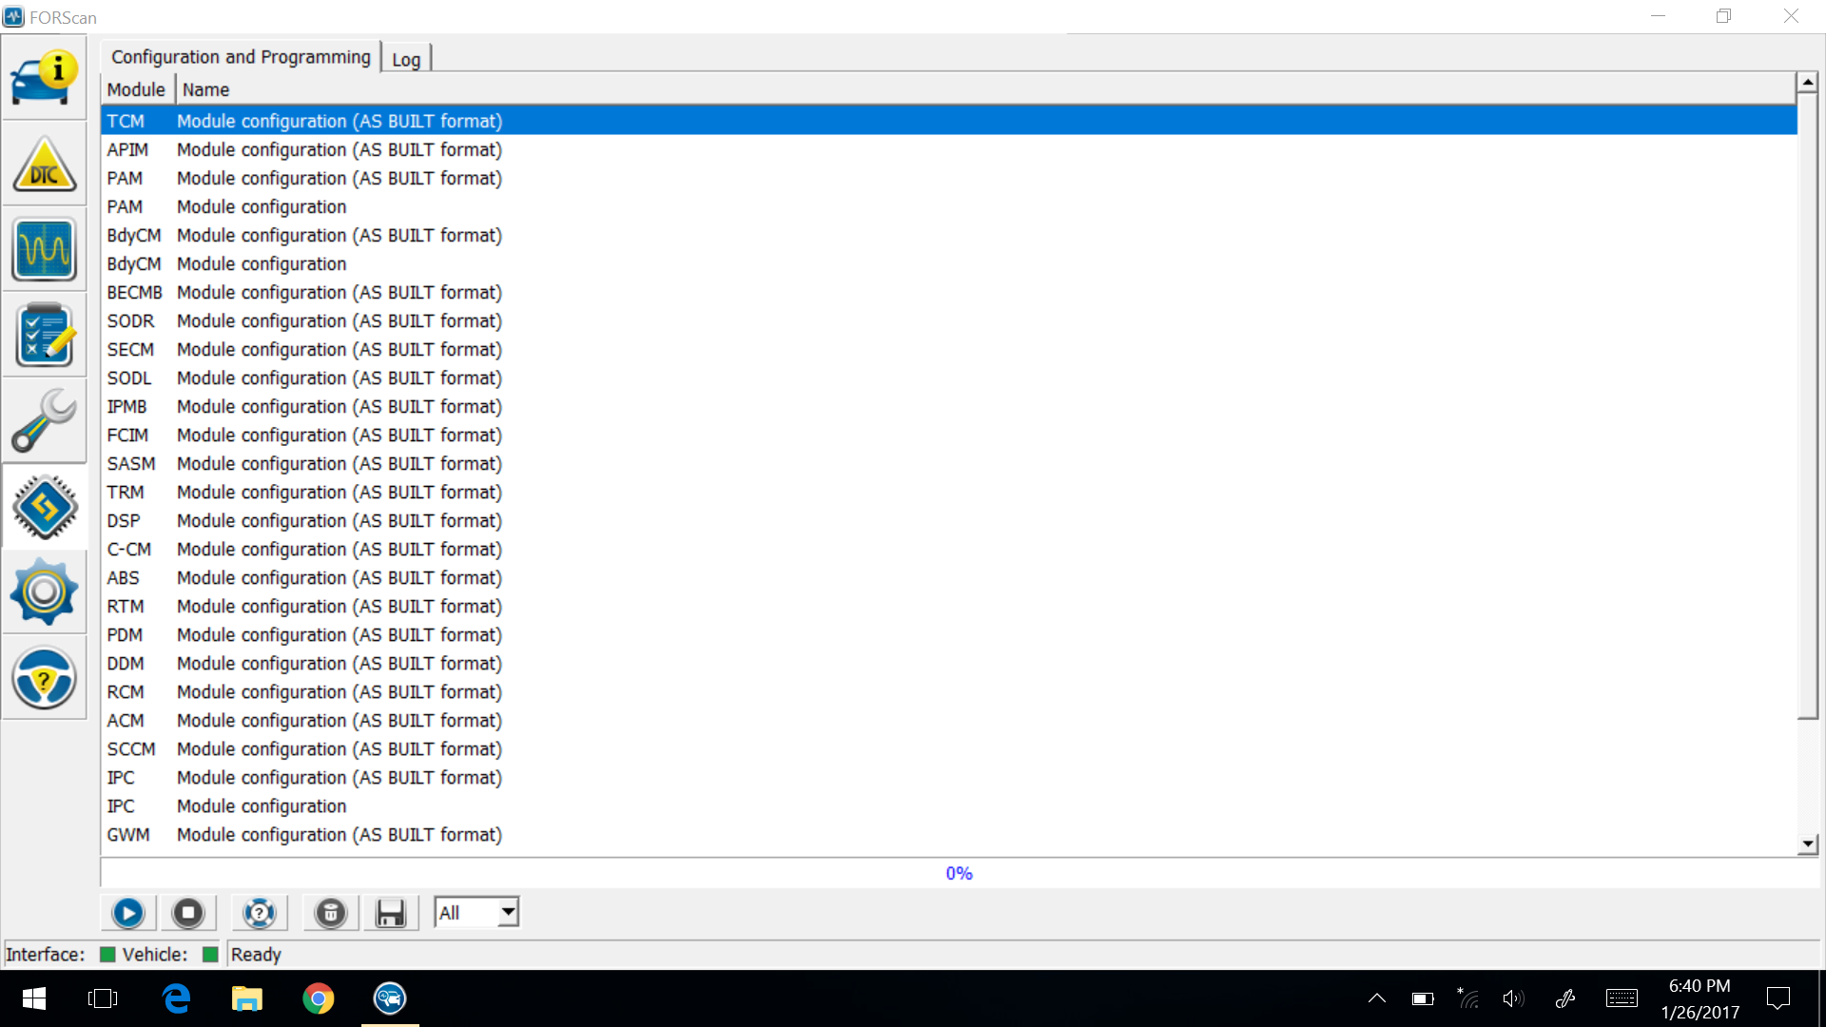Click the save floppy disk icon
Viewport: 1826px width, 1027px height.
click(390, 913)
